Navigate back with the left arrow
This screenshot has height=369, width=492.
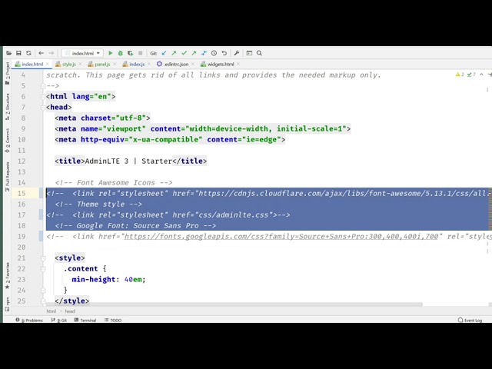(41, 53)
